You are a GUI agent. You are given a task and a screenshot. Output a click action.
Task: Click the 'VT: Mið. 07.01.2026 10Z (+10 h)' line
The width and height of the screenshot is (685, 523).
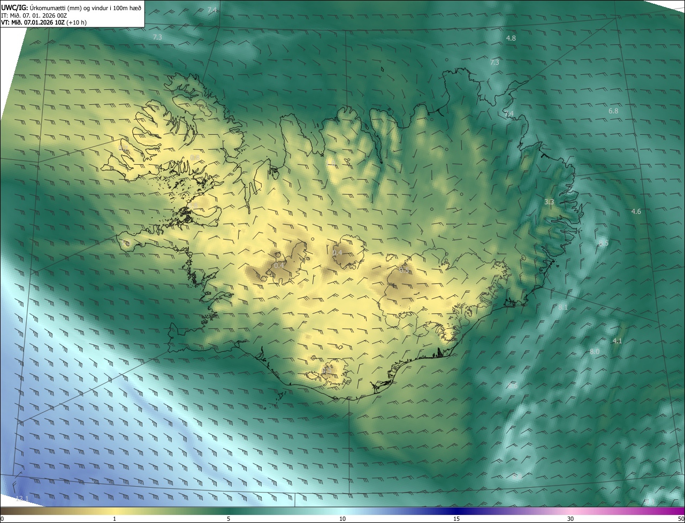[x=44, y=22]
